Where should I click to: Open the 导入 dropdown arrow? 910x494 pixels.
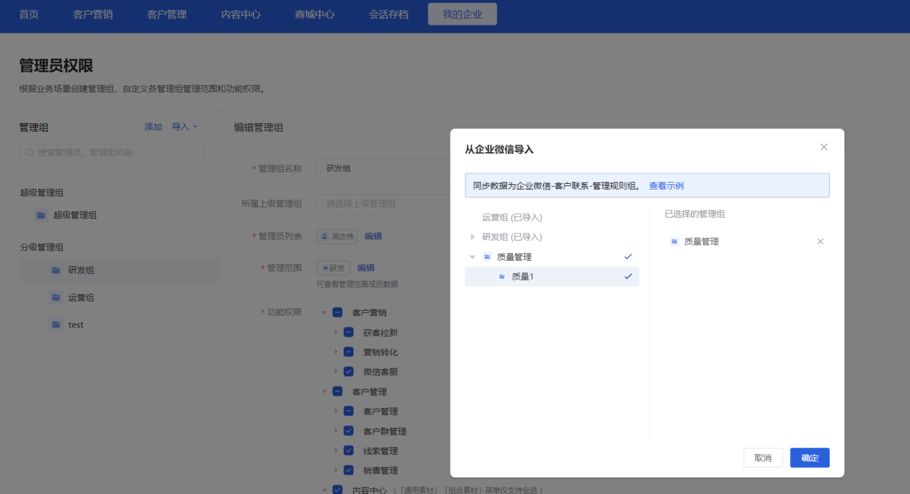(195, 127)
